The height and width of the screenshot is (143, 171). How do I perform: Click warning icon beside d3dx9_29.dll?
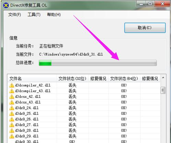click(x=12, y=136)
